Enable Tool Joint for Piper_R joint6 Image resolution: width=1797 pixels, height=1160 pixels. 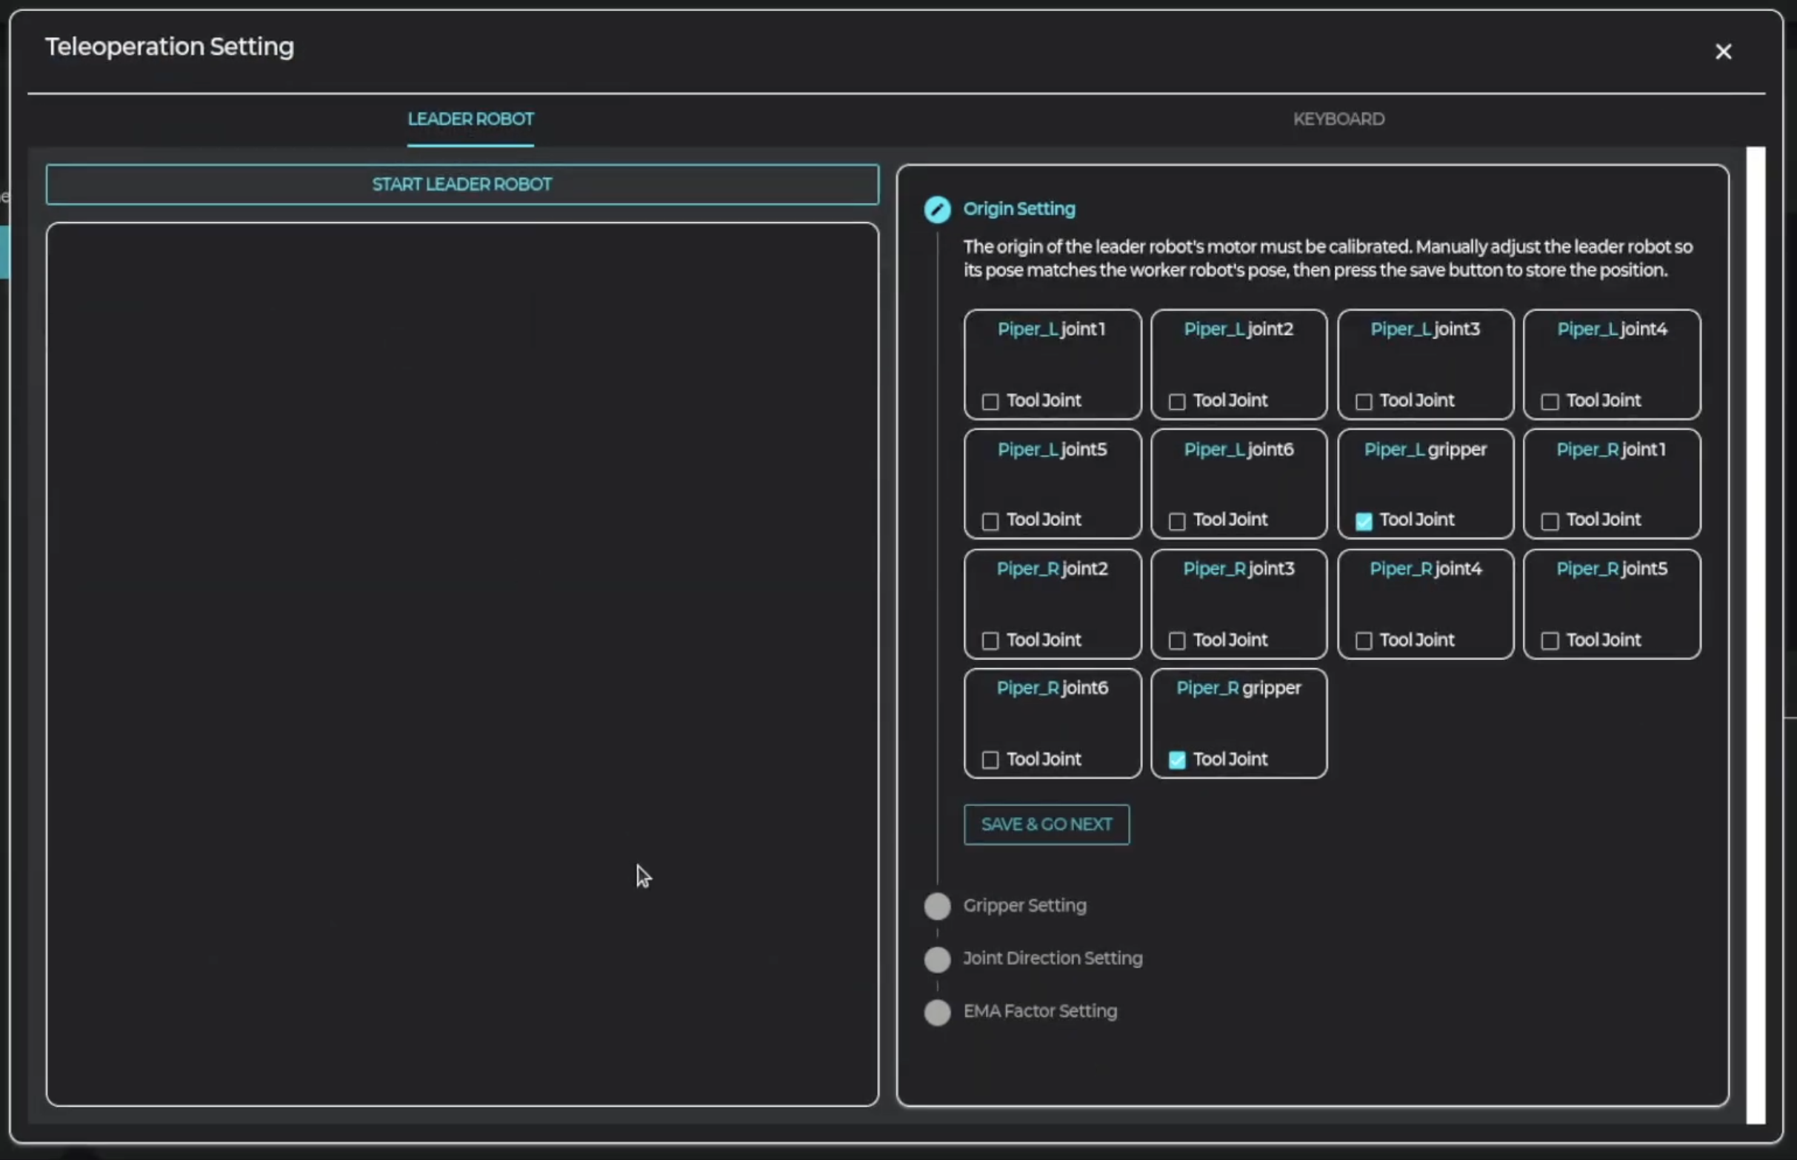pos(990,760)
